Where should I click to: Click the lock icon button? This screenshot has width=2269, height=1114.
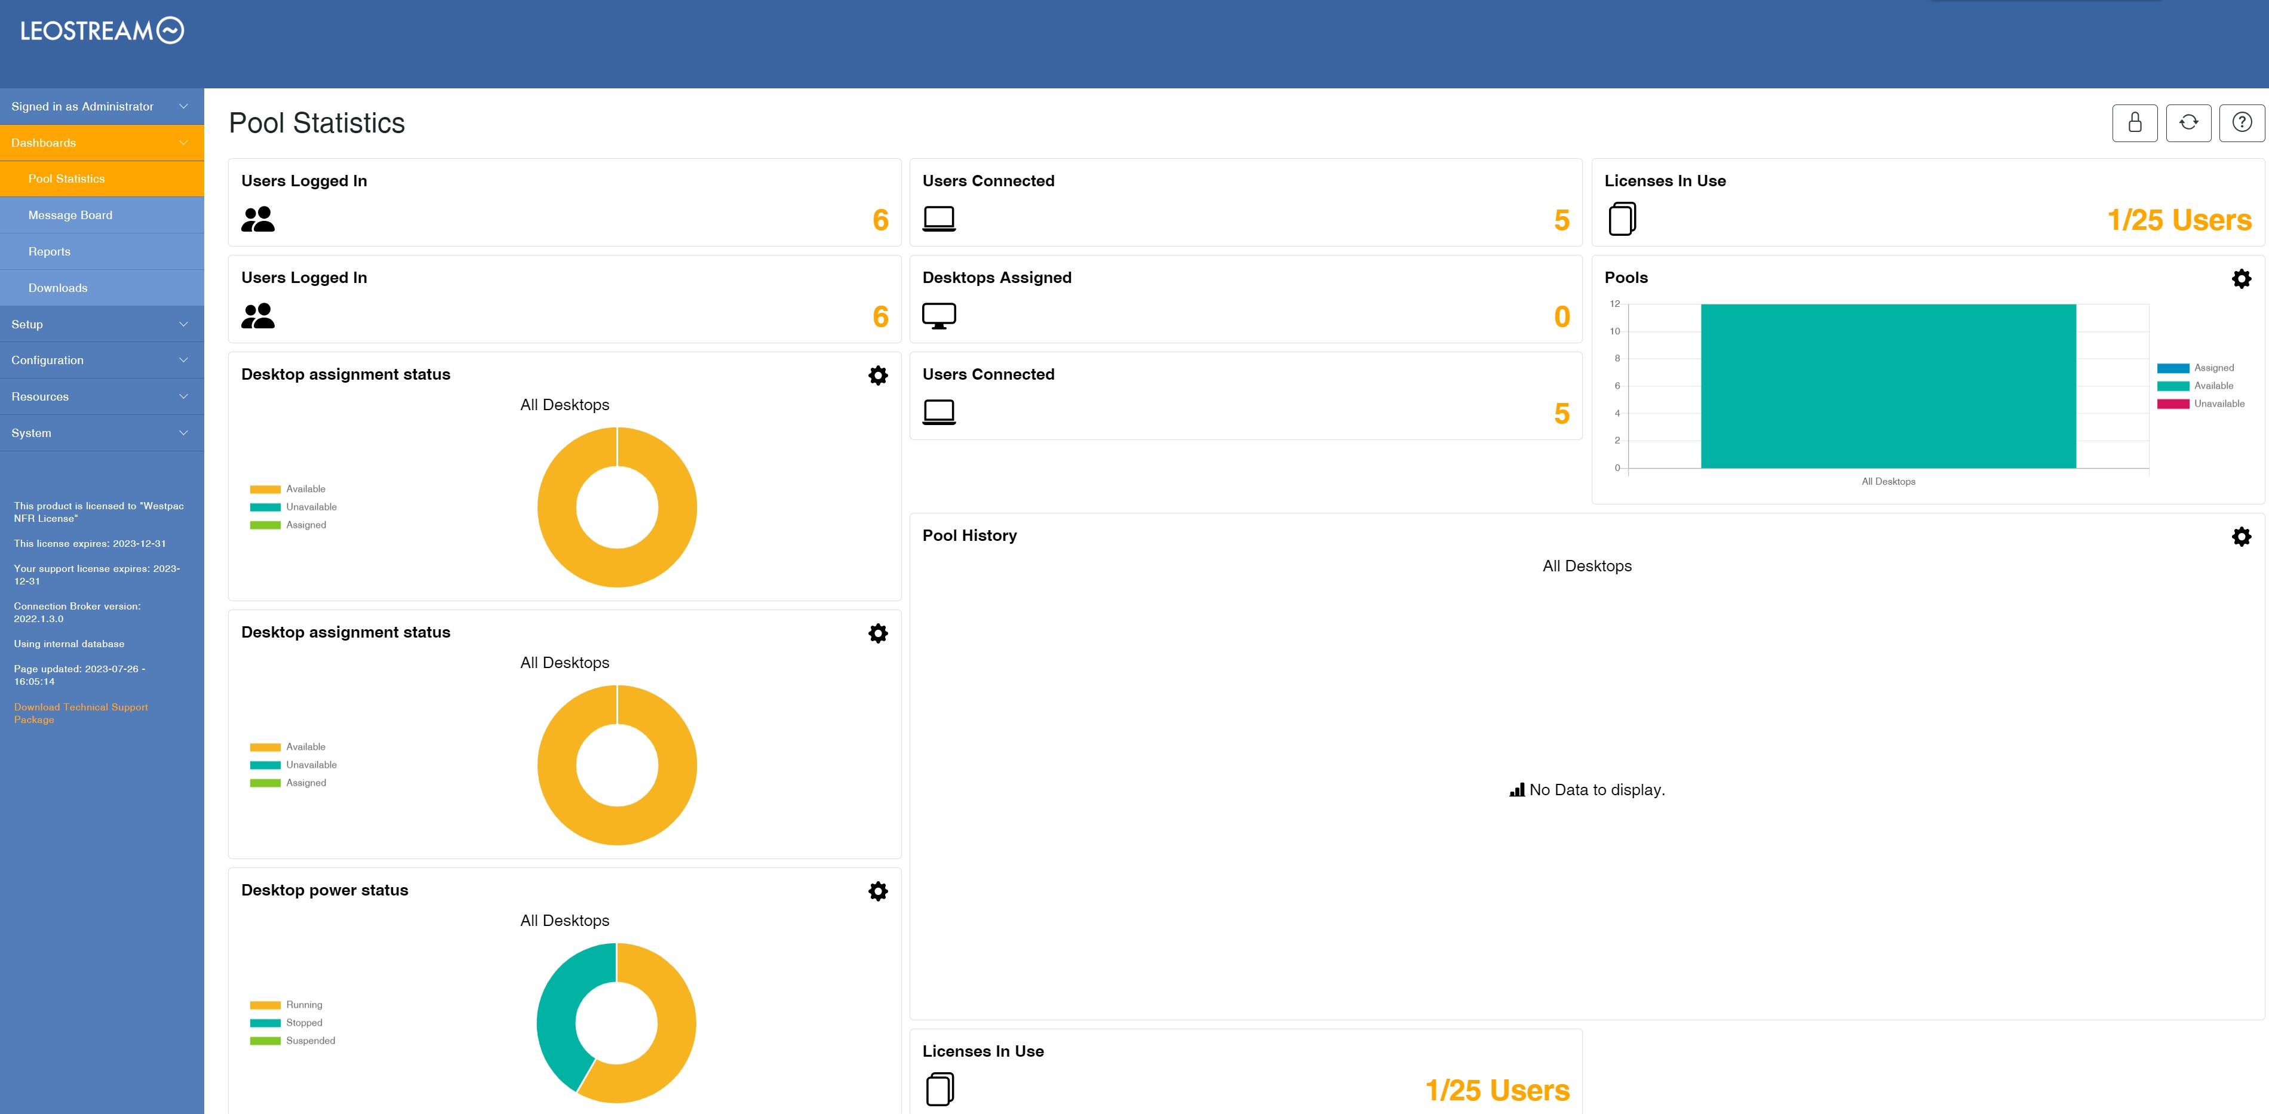point(2134,122)
